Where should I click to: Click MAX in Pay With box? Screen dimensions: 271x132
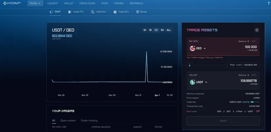click(254, 41)
